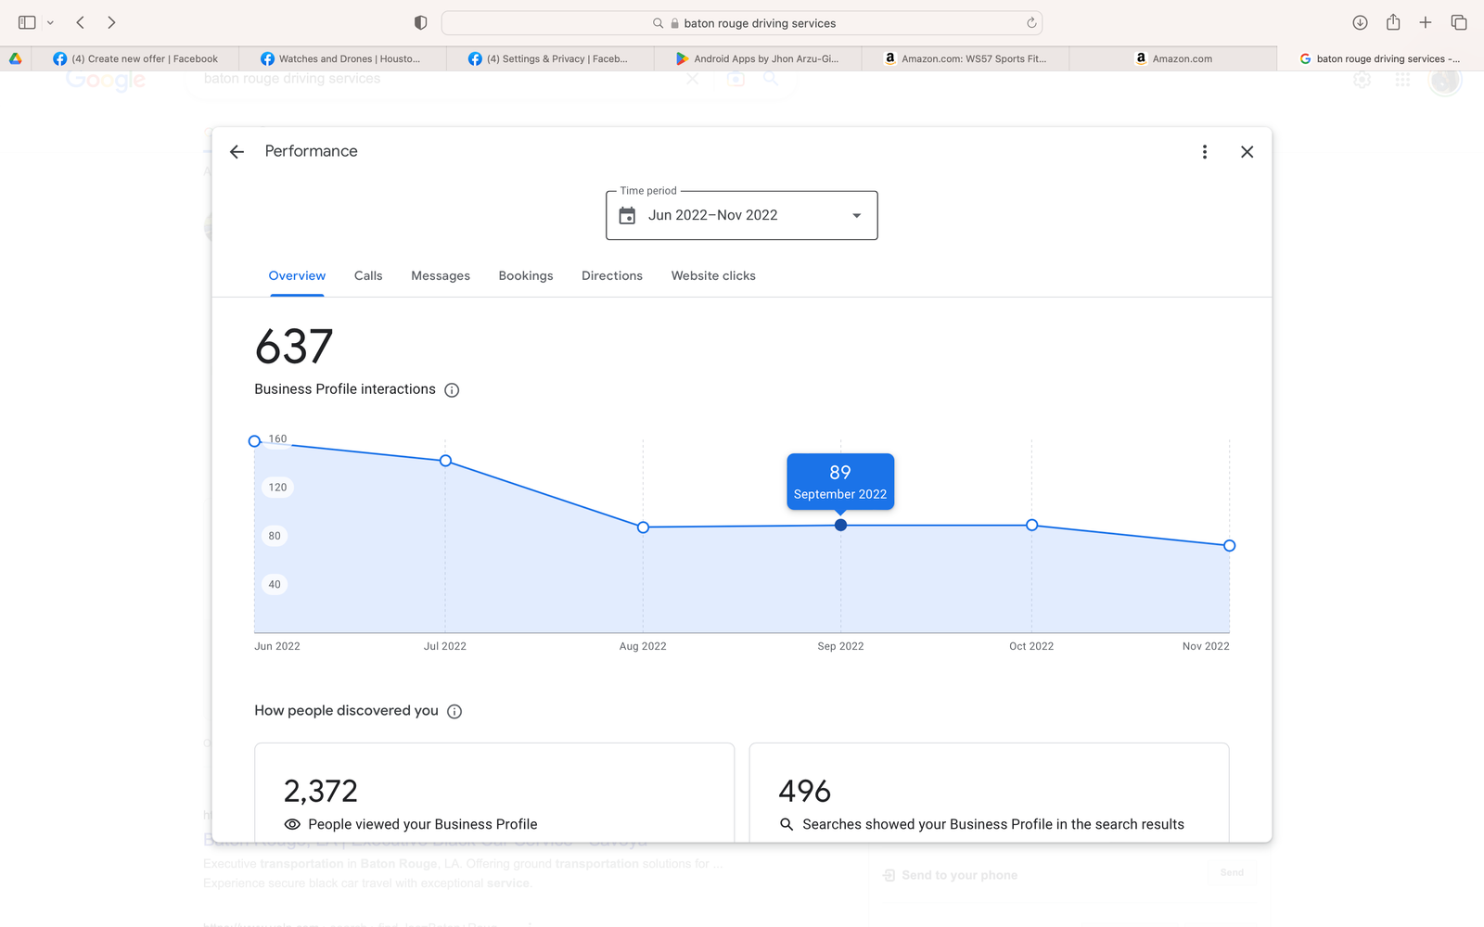Open the three-dot more options menu

[x=1204, y=152]
